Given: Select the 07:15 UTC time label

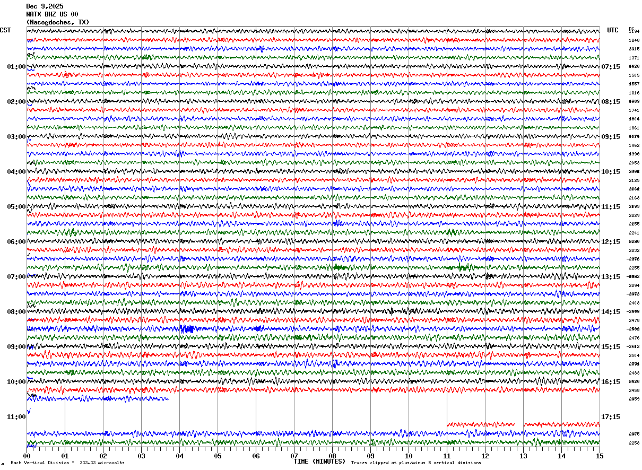Looking at the screenshot, I should click(611, 67).
